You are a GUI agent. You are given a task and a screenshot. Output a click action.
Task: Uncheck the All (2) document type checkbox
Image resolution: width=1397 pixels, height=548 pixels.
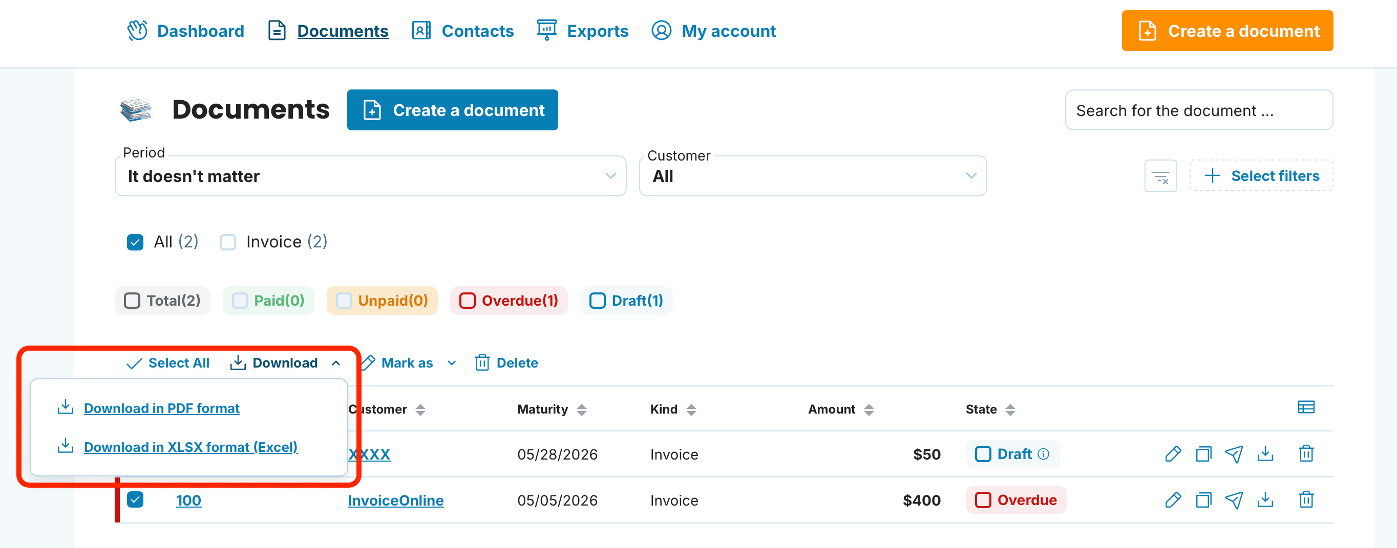coord(135,242)
